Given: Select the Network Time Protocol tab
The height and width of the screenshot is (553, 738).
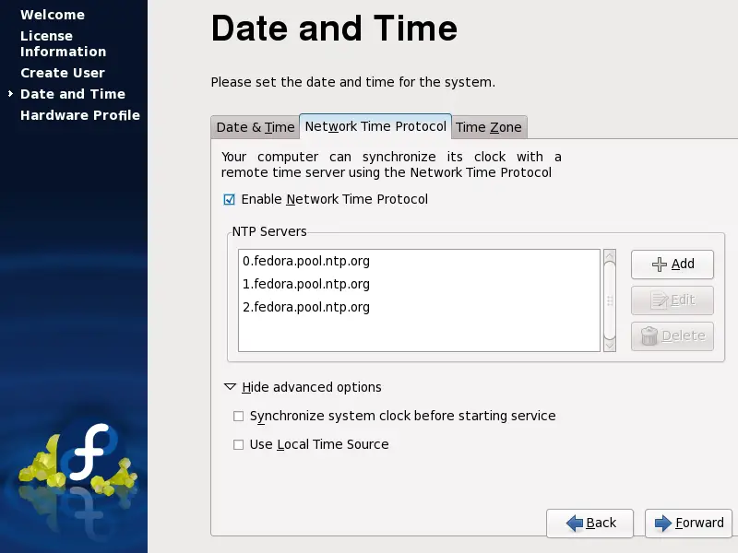Looking at the screenshot, I should tap(375, 126).
